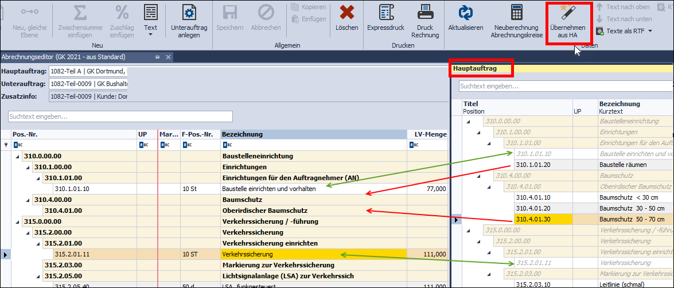Image resolution: width=674 pixels, height=288 pixels.
Task: Select the Abrechnungseditor document tab
Action: pyautogui.click(x=63, y=57)
